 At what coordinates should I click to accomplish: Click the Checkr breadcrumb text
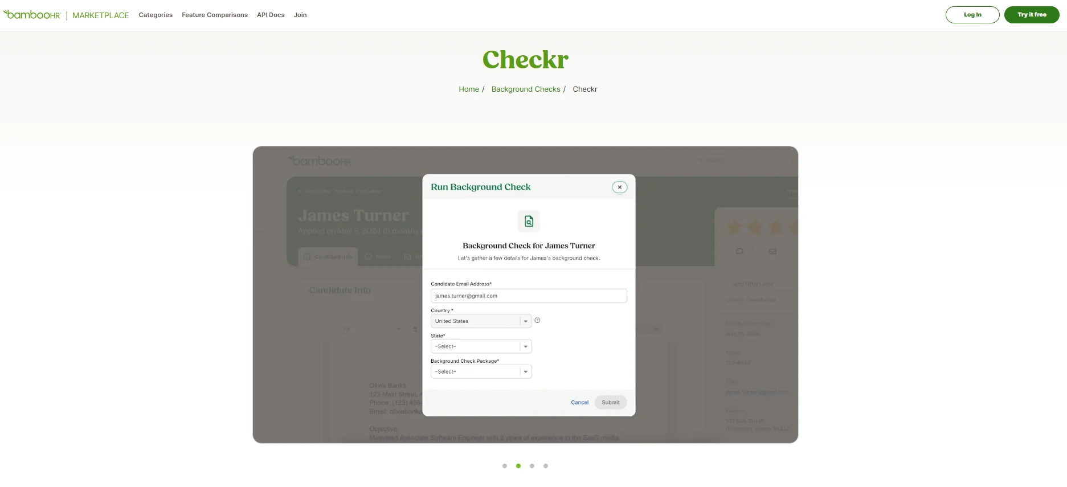pos(585,89)
